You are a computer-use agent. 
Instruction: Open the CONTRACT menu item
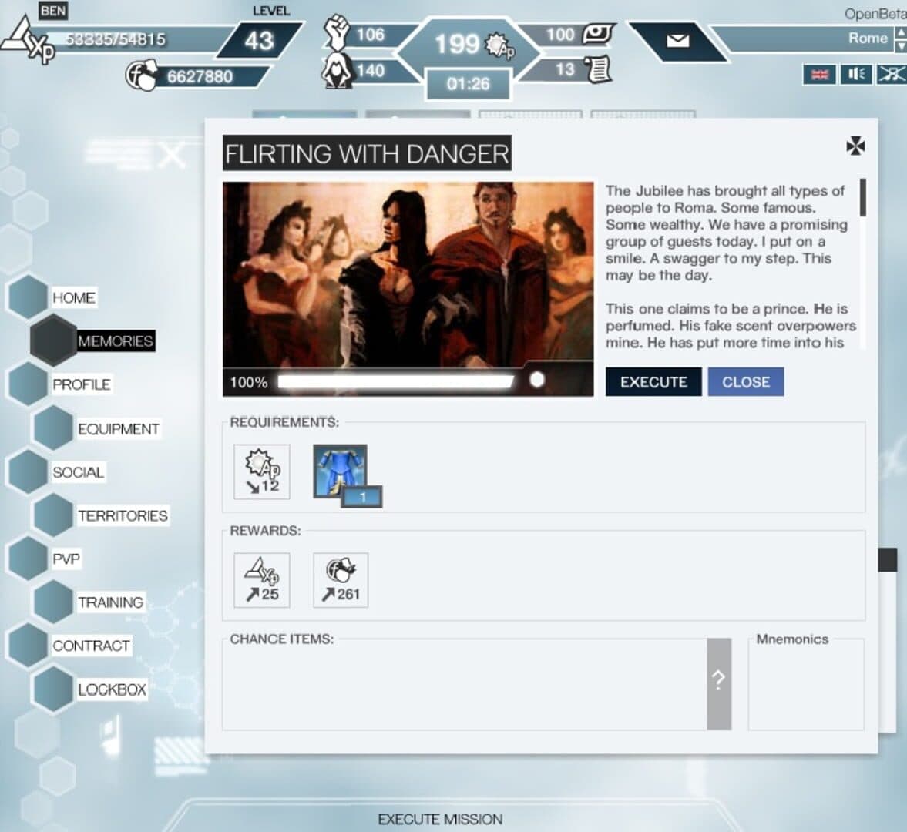92,646
